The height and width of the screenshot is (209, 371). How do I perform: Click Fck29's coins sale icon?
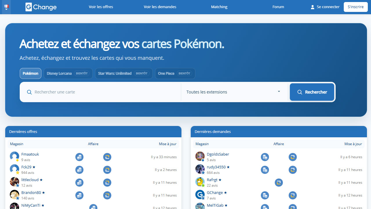(x=79, y=170)
